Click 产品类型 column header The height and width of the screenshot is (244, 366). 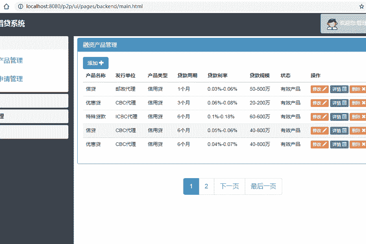point(157,75)
